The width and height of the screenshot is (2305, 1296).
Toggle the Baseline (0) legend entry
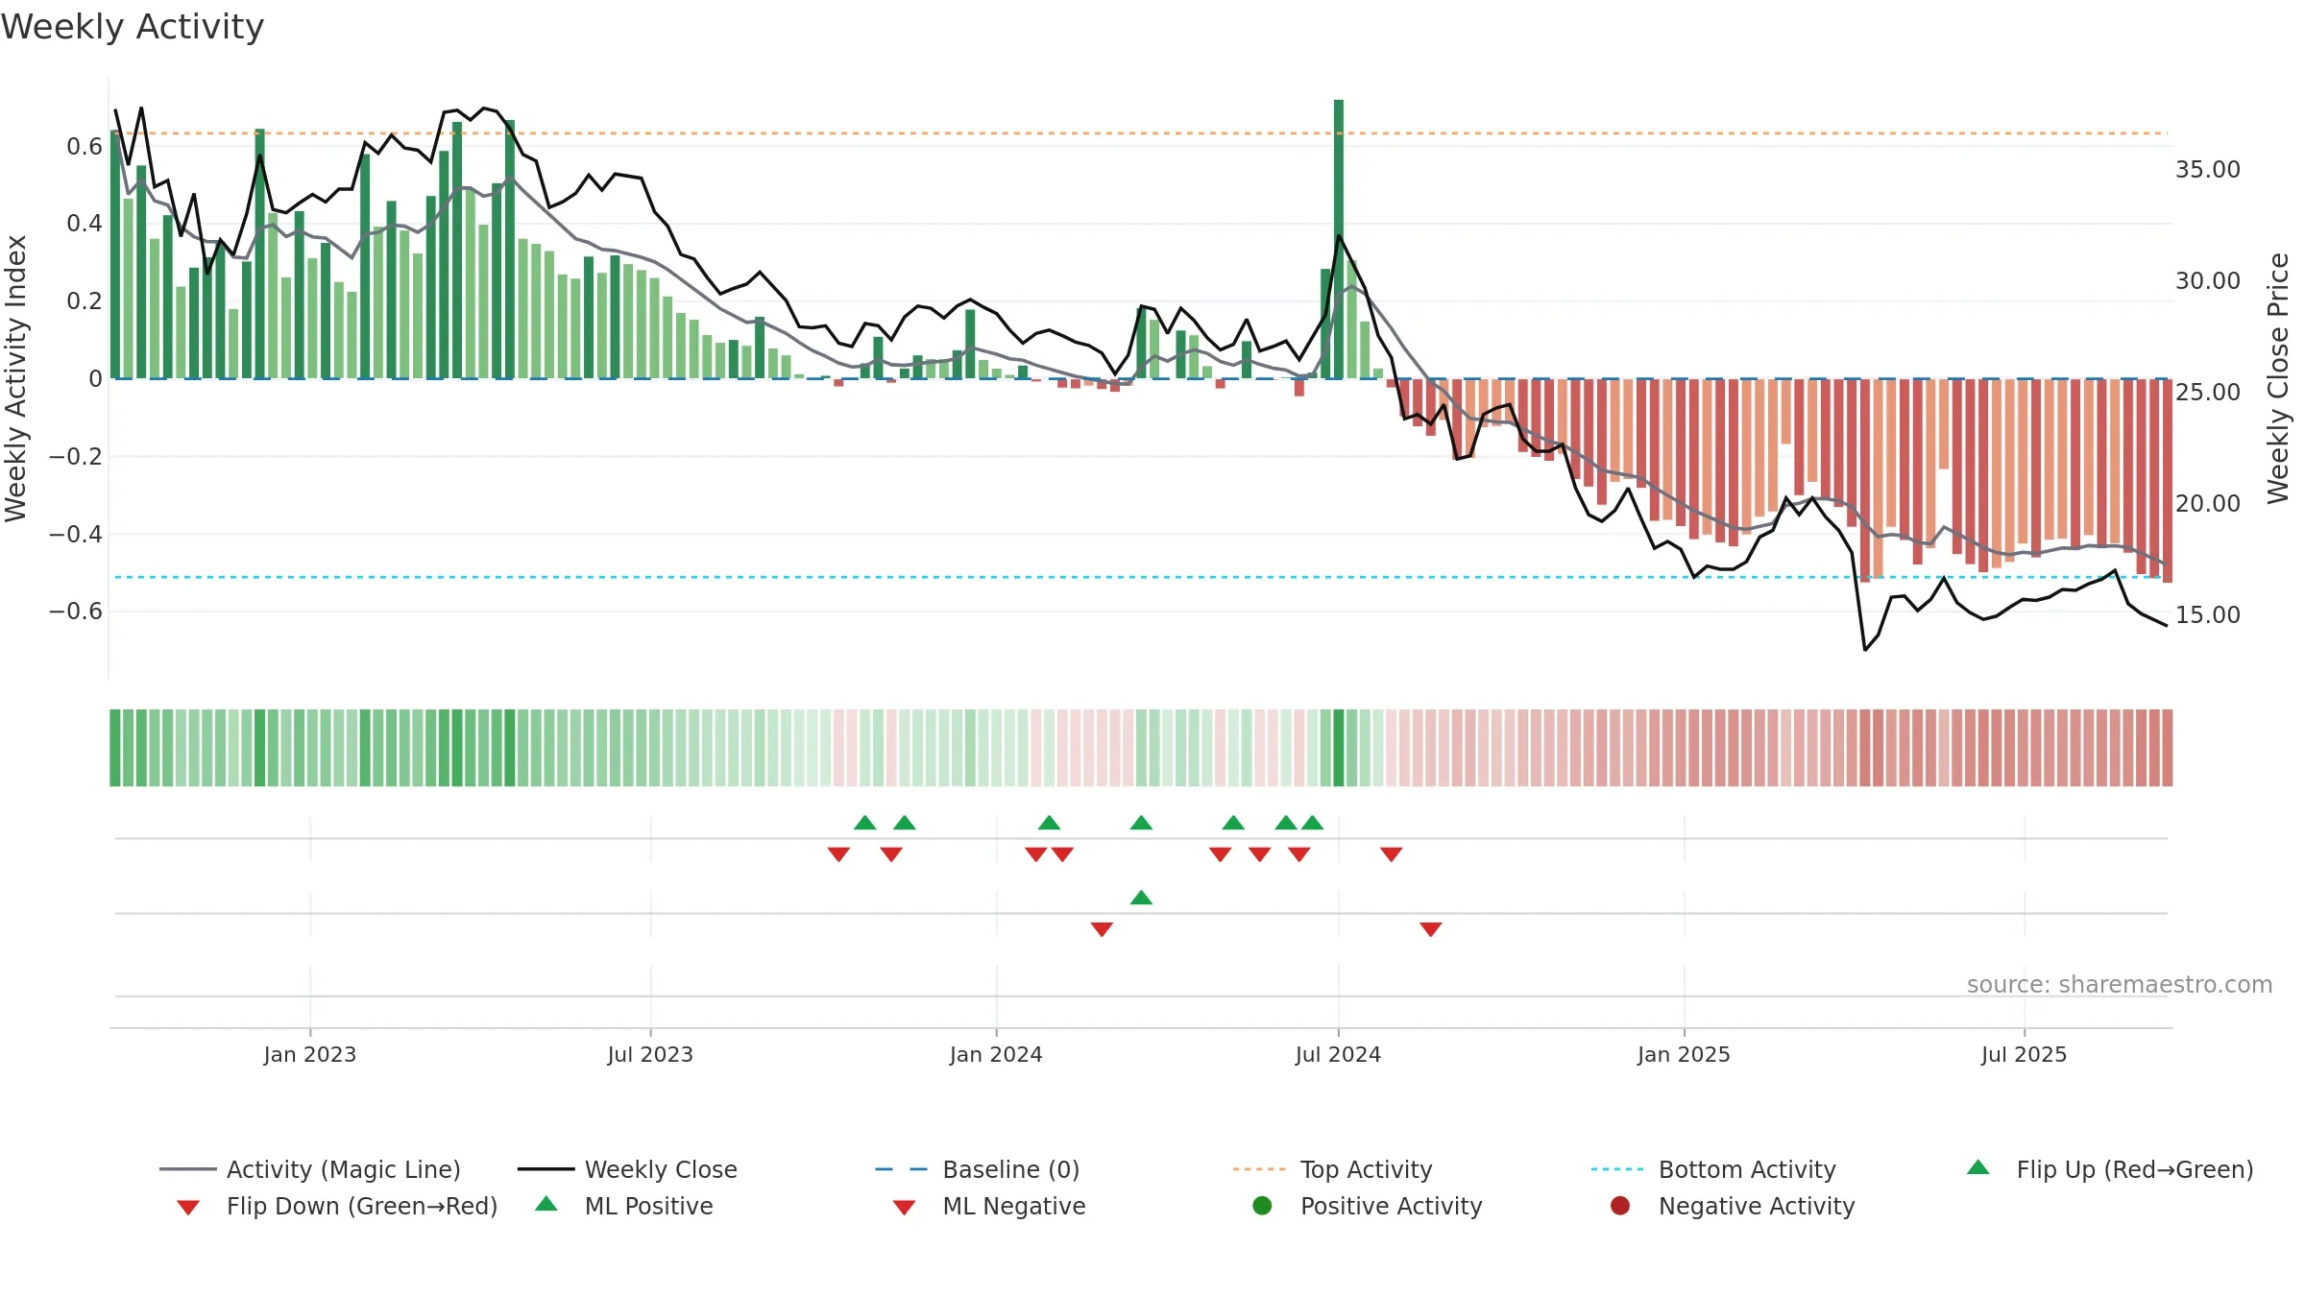(x=978, y=1169)
